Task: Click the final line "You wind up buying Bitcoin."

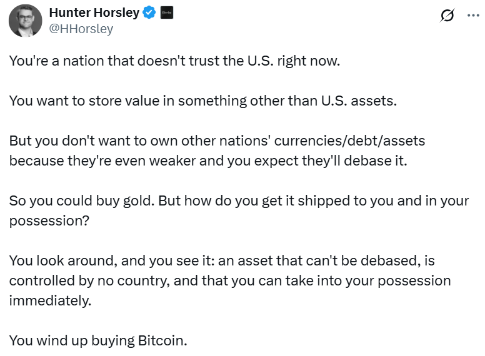Action: pos(97,340)
